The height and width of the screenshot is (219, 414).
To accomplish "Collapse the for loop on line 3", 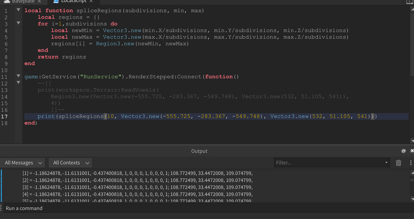I will coord(18,23).
